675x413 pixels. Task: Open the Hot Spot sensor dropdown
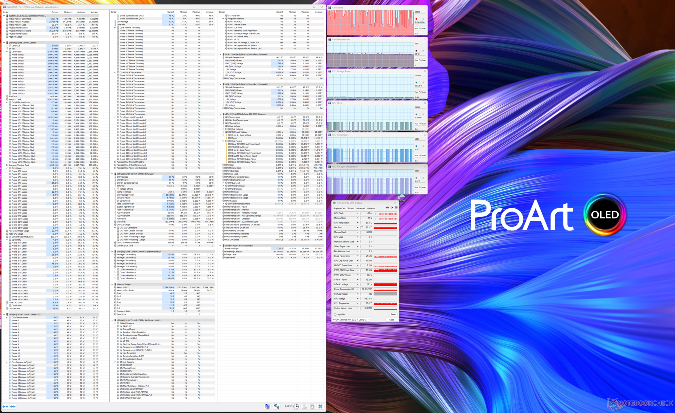[x=358, y=228]
